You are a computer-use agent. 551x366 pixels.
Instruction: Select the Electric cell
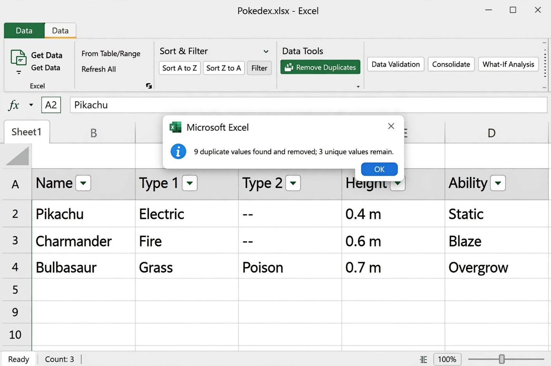point(187,214)
